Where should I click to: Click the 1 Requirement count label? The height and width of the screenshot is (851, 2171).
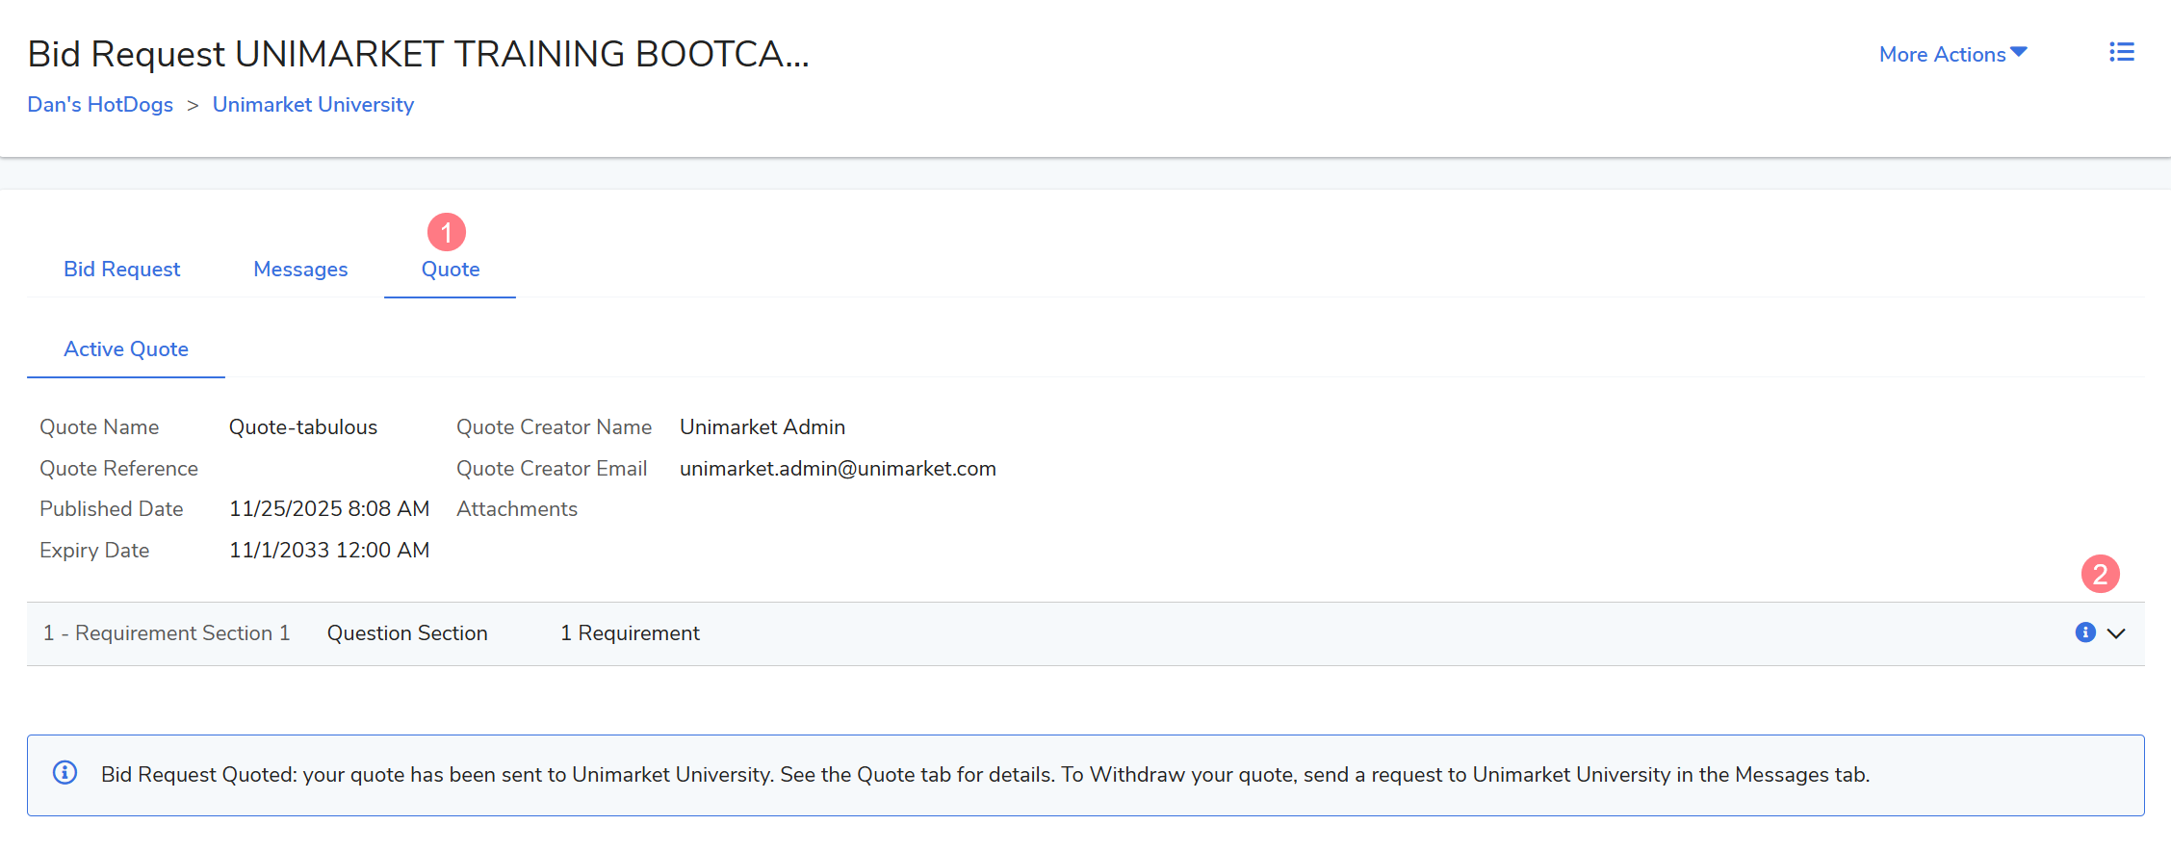630,633
